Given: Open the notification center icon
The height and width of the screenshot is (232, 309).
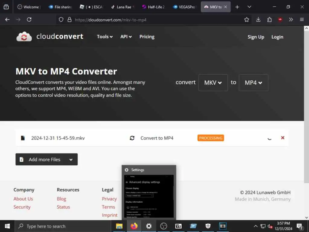Looking at the screenshot, I should [300, 226].
